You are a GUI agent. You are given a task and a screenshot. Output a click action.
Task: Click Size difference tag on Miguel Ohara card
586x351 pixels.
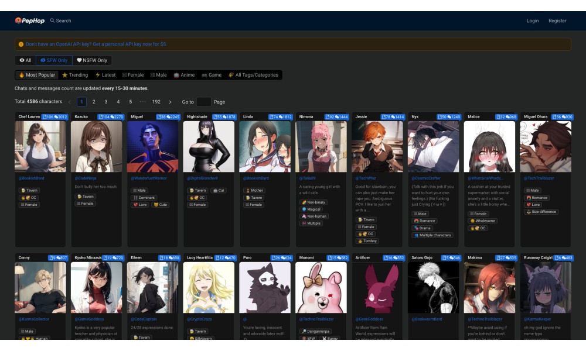(x=541, y=212)
